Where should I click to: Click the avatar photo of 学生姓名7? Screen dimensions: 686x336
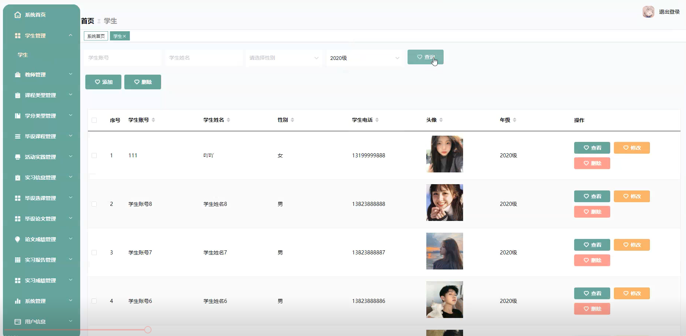point(445,251)
